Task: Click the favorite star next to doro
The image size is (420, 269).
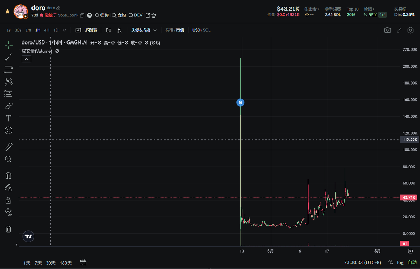Action: pos(7,11)
